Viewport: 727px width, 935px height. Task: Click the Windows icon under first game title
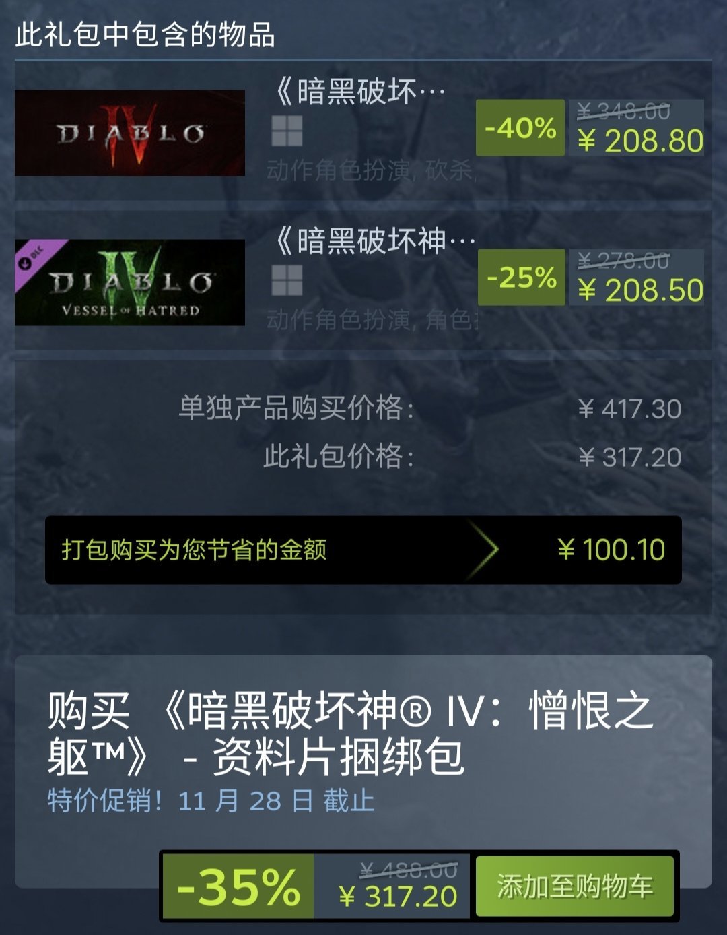point(287,131)
